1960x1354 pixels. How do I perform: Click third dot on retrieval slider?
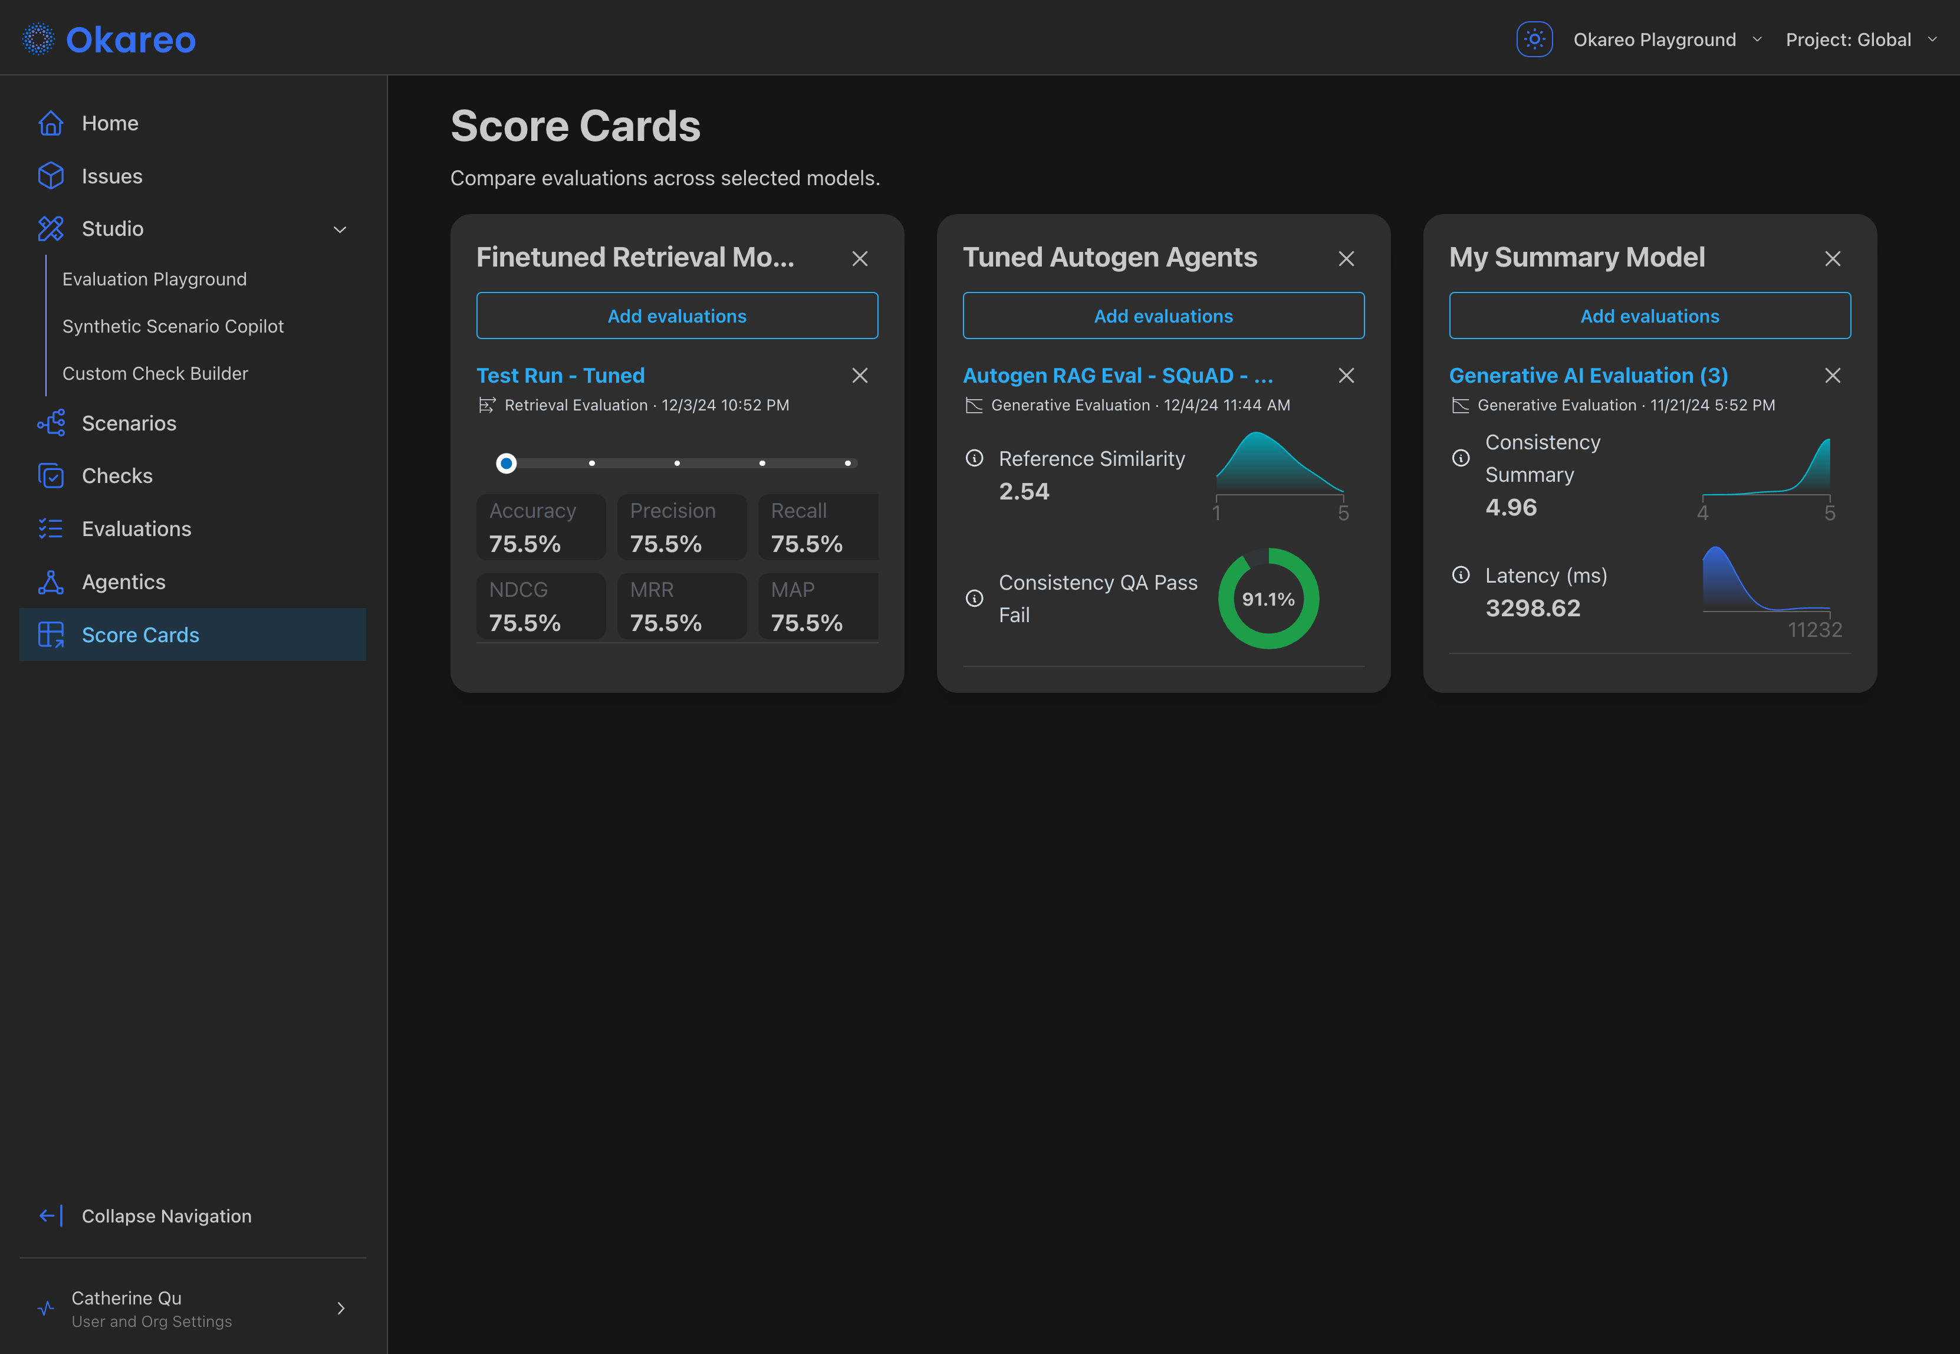[x=677, y=463]
